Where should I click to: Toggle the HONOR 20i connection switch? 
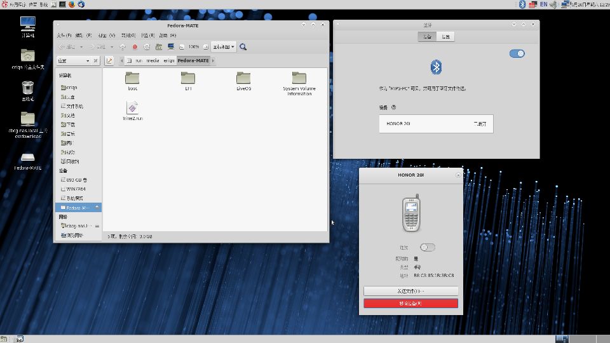coord(428,247)
